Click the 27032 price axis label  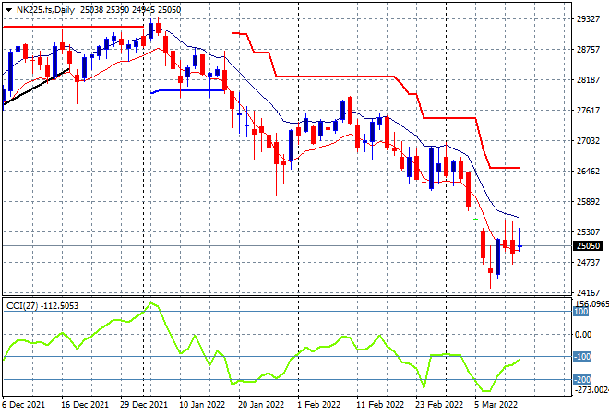point(588,140)
